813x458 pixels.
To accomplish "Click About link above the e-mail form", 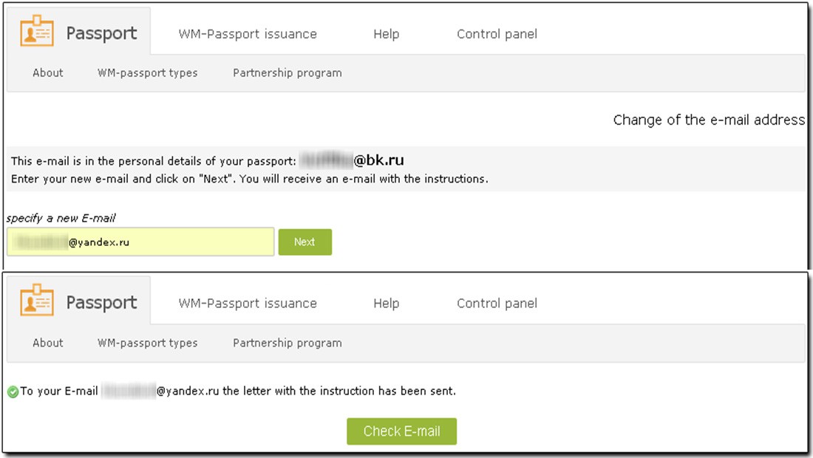I will (48, 73).
